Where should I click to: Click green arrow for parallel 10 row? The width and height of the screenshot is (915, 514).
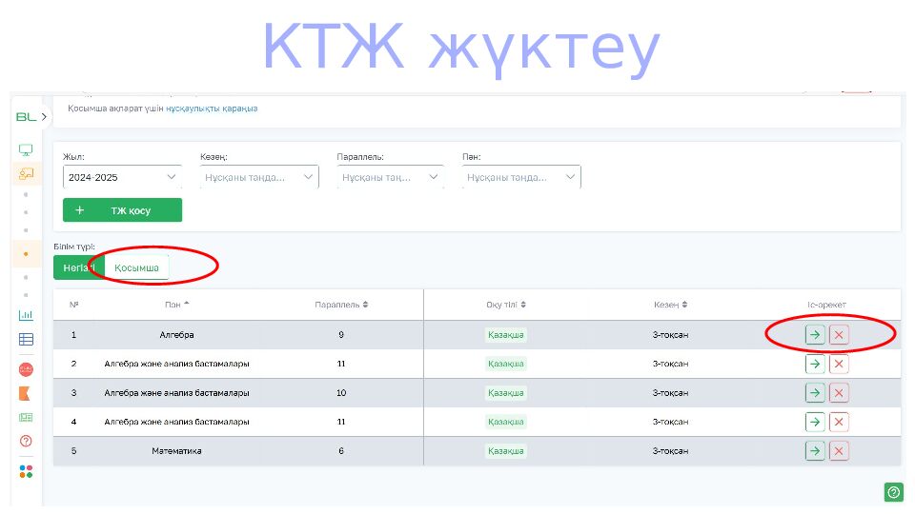click(815, 392)
